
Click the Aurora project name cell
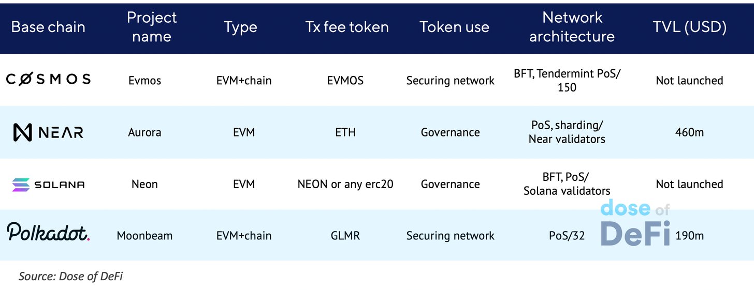pyautogui.click(x=144, y=132)
